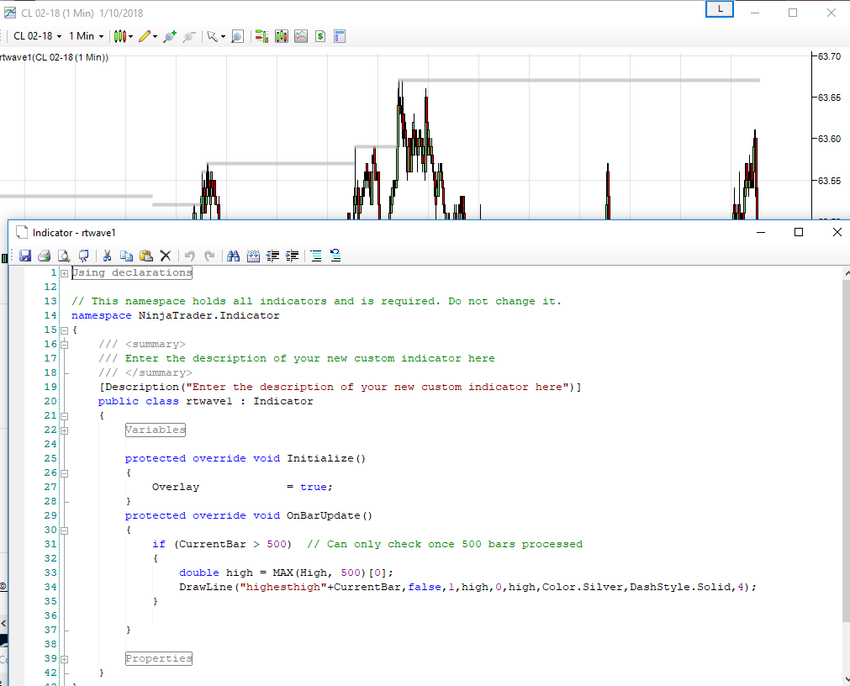Expand the Variables region at line 22
Viewport: 850px width, 686px height.
65,430
